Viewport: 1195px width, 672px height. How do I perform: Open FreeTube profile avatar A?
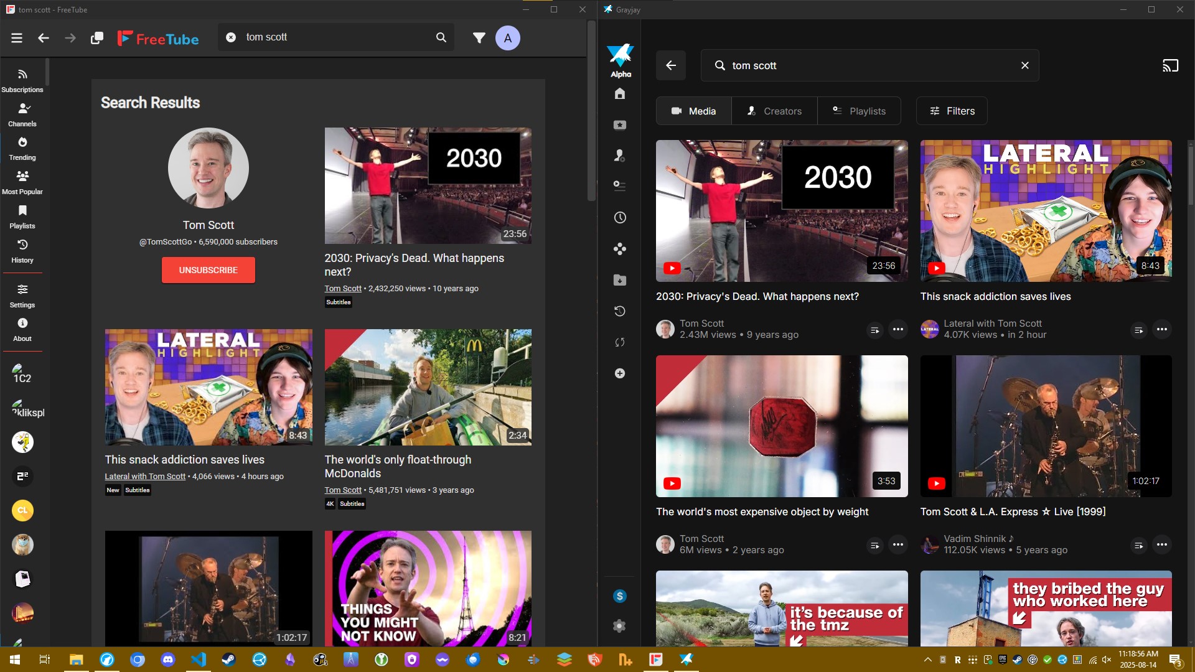(508, 38)
